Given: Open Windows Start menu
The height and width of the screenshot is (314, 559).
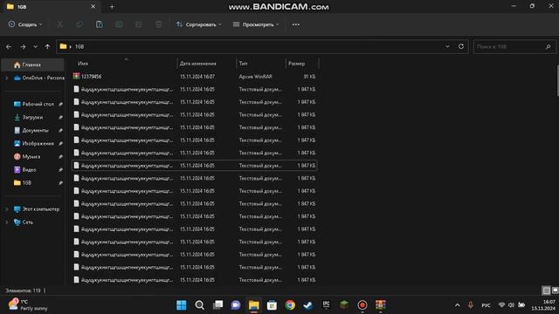Looking at the screenshot, I should click(x=182, y=305).
